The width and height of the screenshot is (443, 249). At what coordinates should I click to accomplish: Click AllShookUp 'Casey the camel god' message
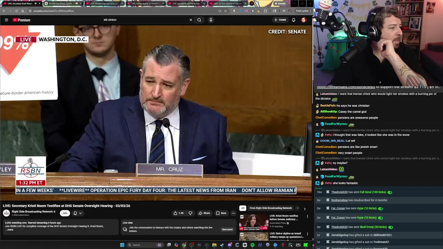tap(341, 112)
